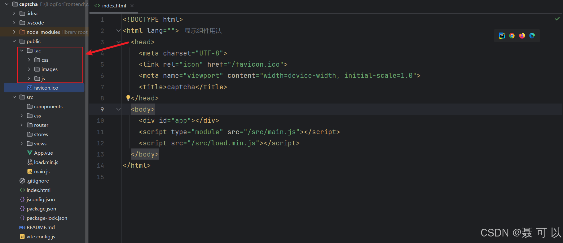Screen dimensions: 563x243
Task: Click the /src/main.js path on line 11
Action: pyautogui.click(x=272, y=132)
